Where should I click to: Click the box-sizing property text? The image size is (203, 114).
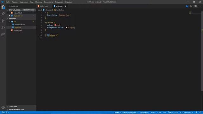tap(52, 15)
